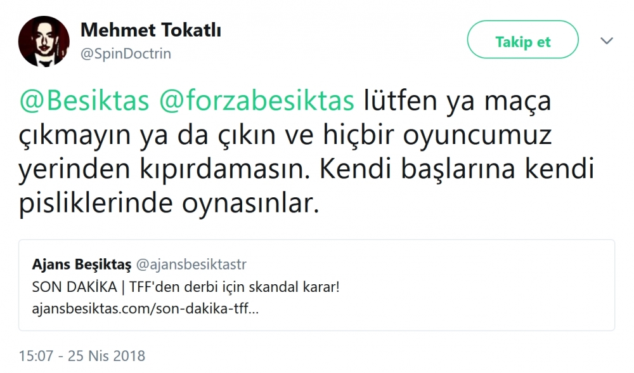Viewport: 634px width, 373px height.
Task: Click the 15:07 tweet timestamp
Action: [x=36, y=355]
